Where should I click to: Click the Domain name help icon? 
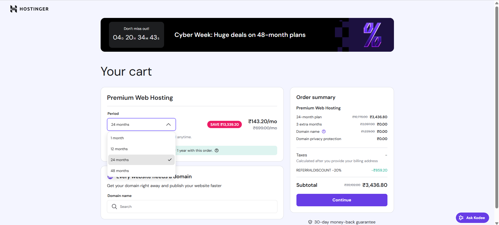click(x=324, y=131)
